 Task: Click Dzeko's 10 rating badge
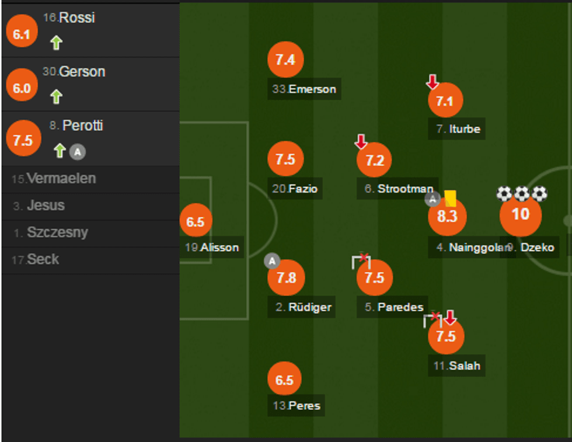[x=520, y=215]
